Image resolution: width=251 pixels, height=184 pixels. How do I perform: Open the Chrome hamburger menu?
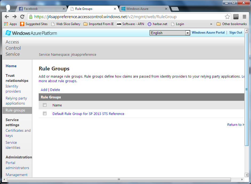244,17
